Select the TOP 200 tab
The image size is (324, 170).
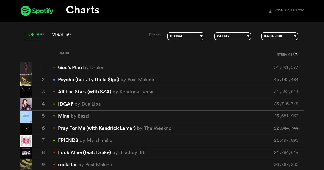pyautogui.click(x=35, y=35)
